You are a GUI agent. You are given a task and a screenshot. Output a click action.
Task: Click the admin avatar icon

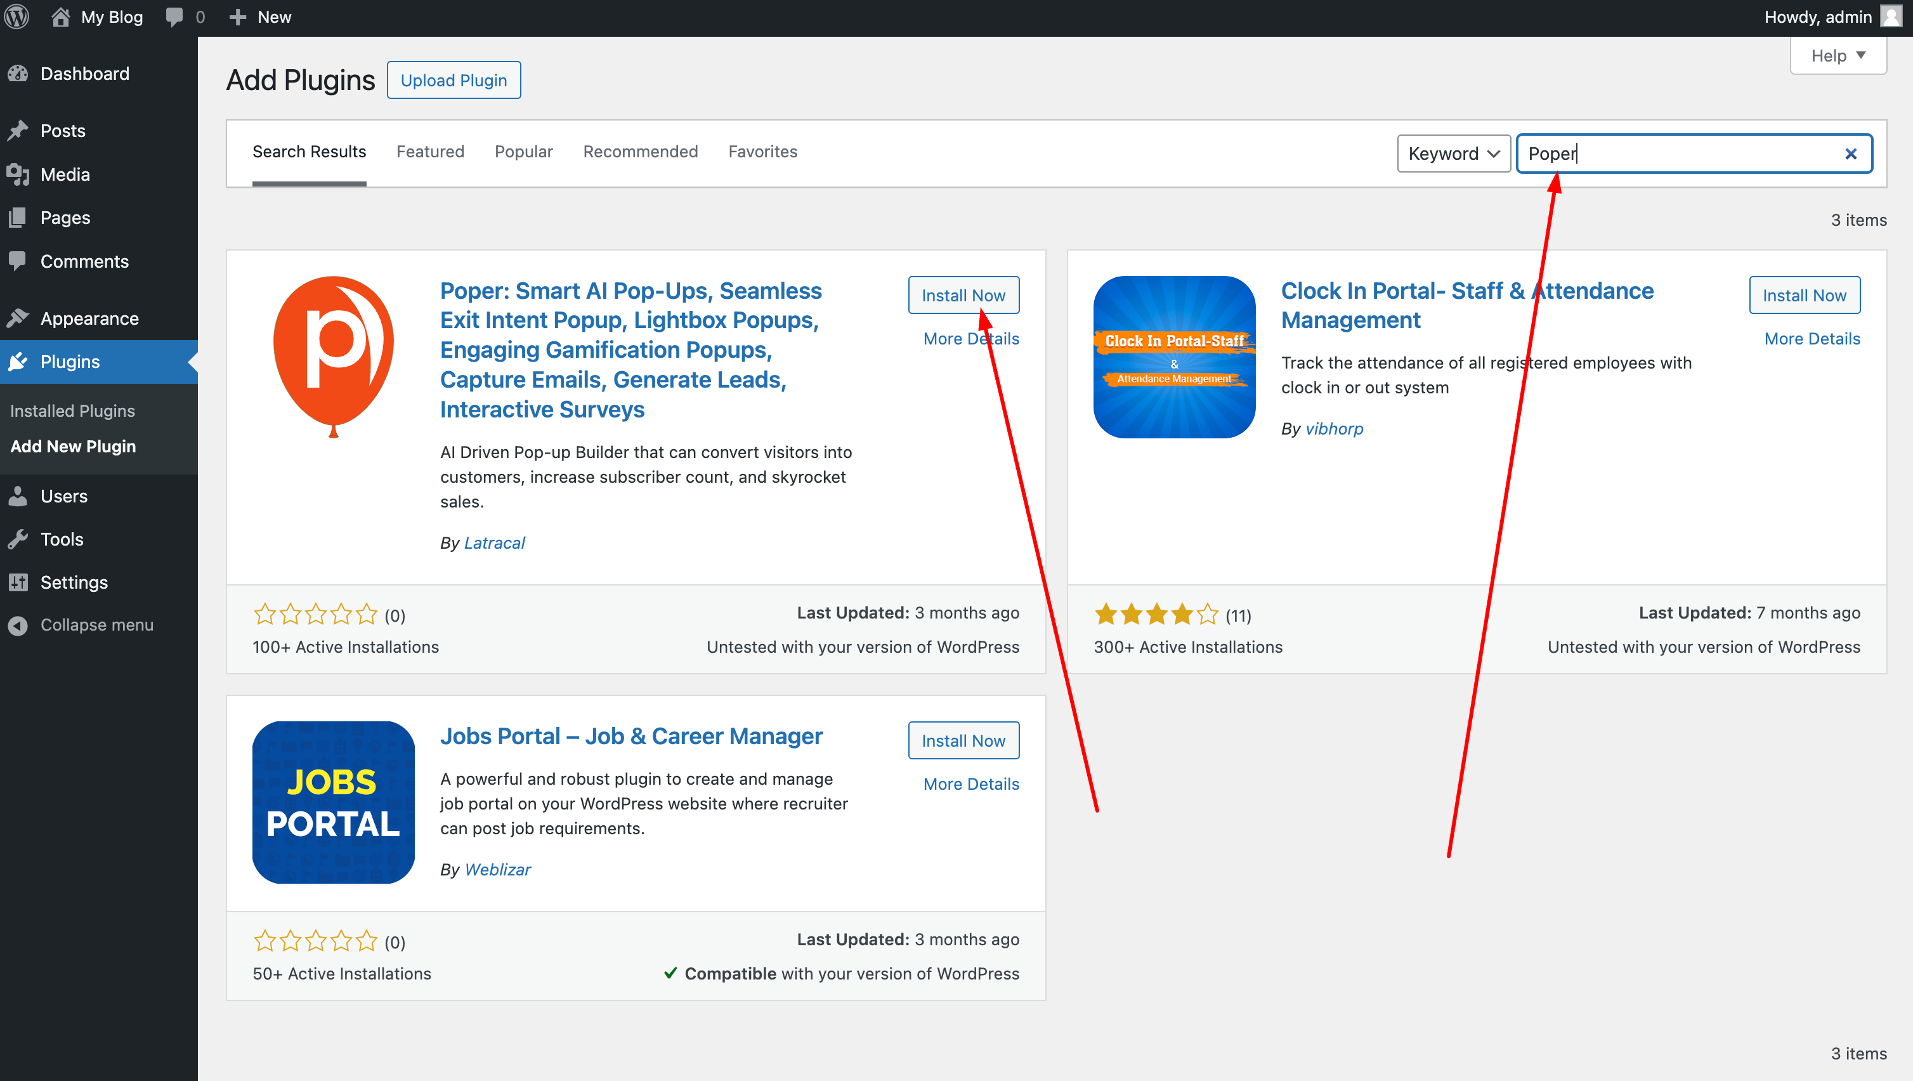[1891, 16]
